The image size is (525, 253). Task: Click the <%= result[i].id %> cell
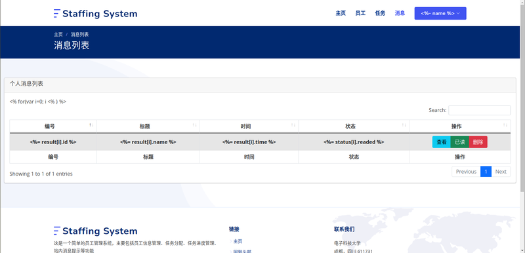coord(53,142)
